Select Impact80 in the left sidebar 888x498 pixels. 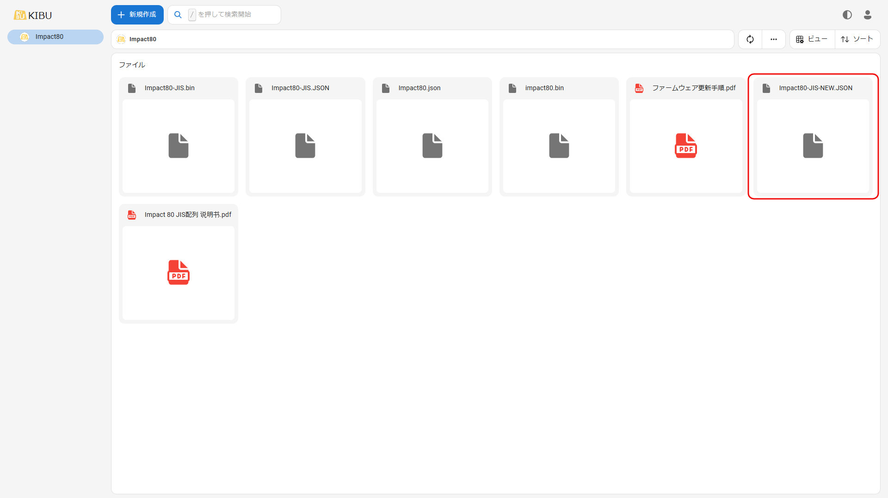(55, 37)
